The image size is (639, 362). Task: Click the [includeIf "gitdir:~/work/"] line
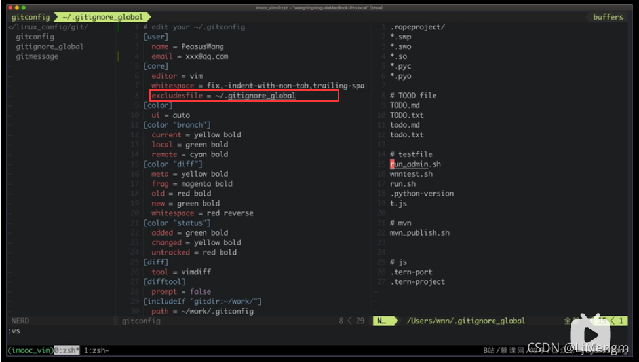pos(203,301)
